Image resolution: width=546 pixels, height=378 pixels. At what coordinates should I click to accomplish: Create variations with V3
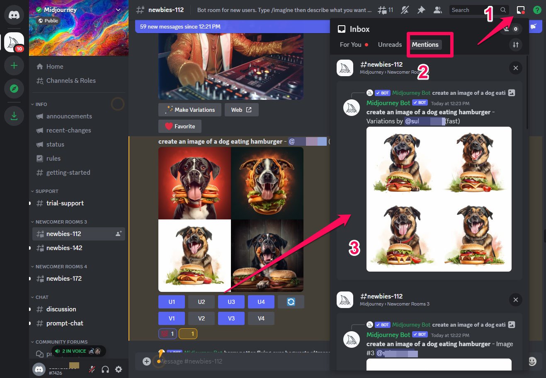231,318
